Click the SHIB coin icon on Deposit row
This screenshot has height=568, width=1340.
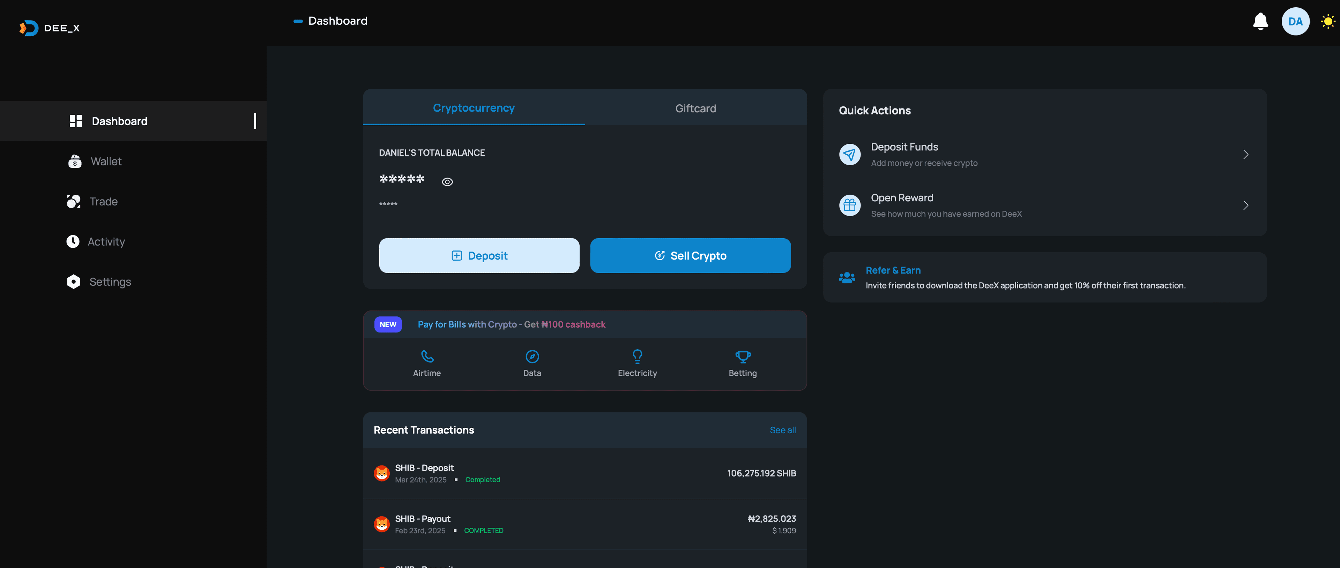click(x=382, y=473)
